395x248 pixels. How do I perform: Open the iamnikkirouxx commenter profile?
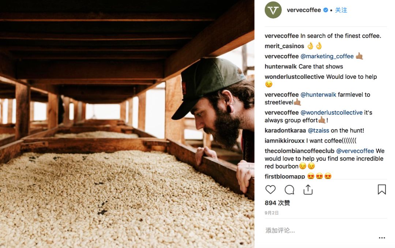pos(285,140)
